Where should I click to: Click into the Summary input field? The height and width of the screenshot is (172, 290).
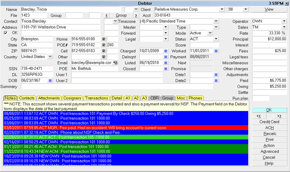[x=117, y=86]
